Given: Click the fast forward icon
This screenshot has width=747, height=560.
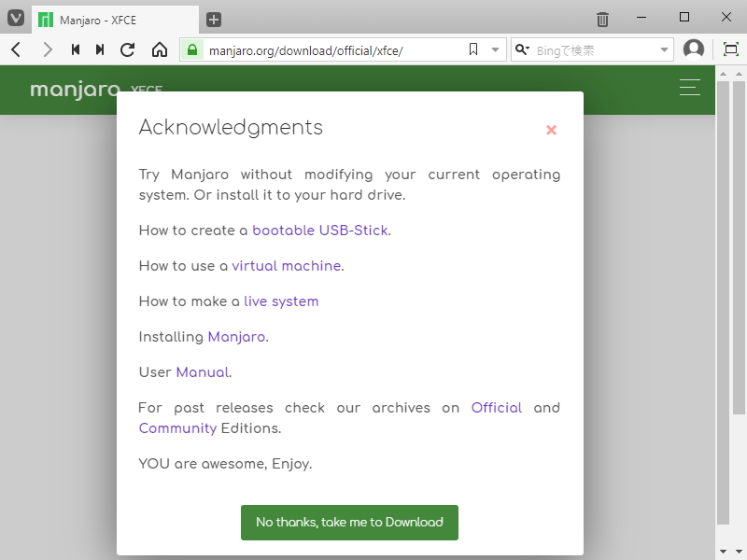Looking at the screenshot, I should (x=100, y=49).
